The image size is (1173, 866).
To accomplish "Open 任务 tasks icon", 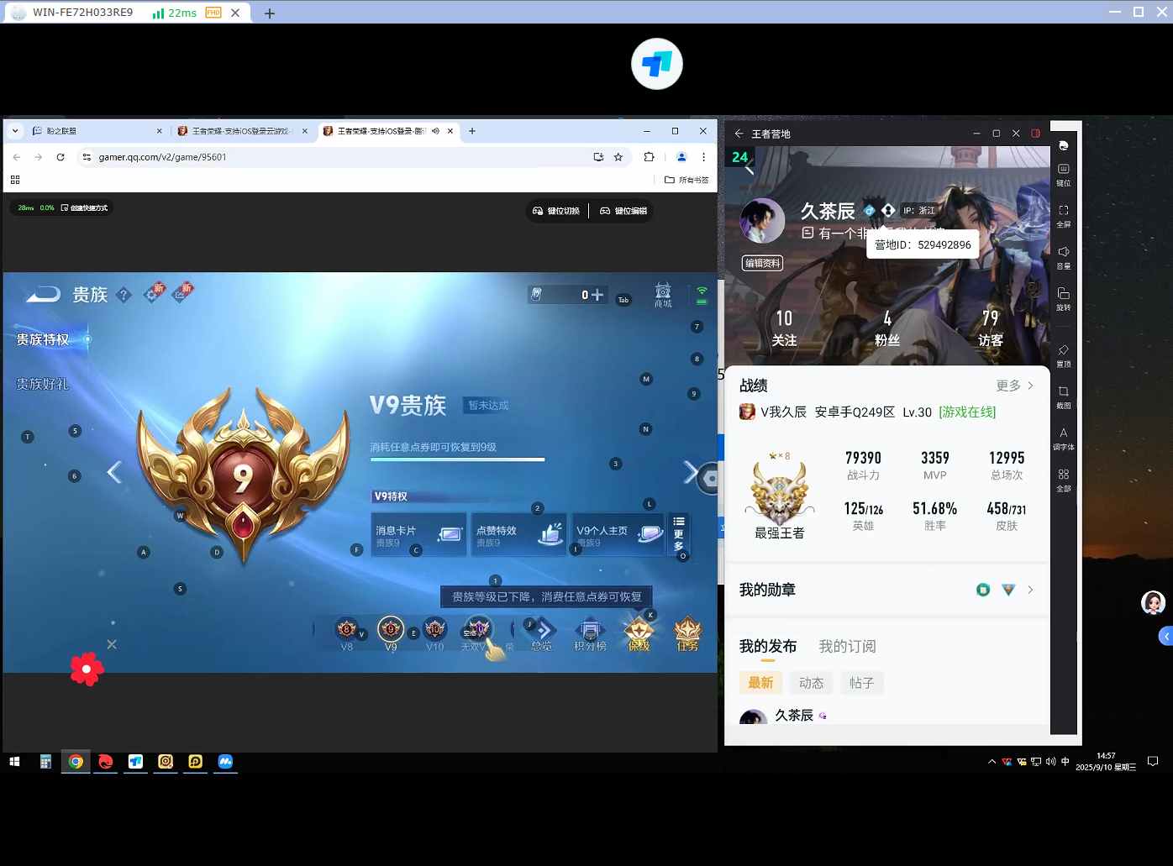I will pyautogui.click(x=687, y=635).
